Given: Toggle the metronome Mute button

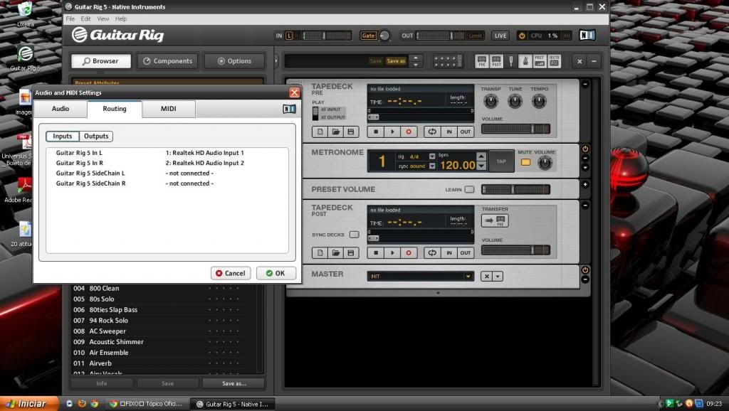Looking at the screenshot, I should [x=525, y=163].
